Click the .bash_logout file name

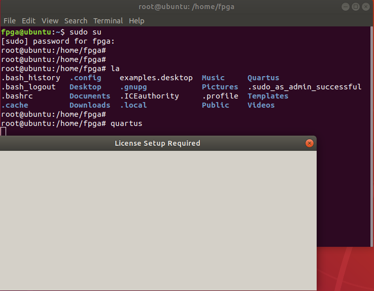click(28, 87)
